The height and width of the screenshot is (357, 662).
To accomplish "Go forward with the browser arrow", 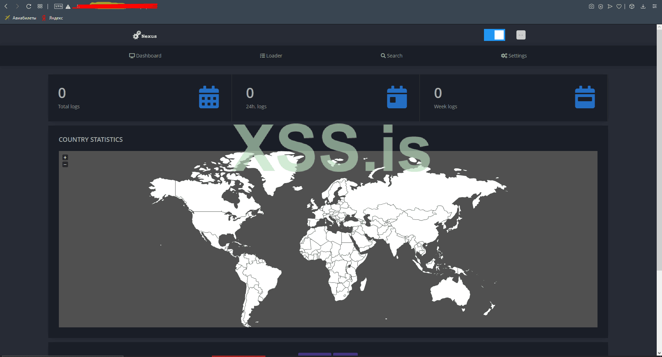I will [x=17, y=6].
